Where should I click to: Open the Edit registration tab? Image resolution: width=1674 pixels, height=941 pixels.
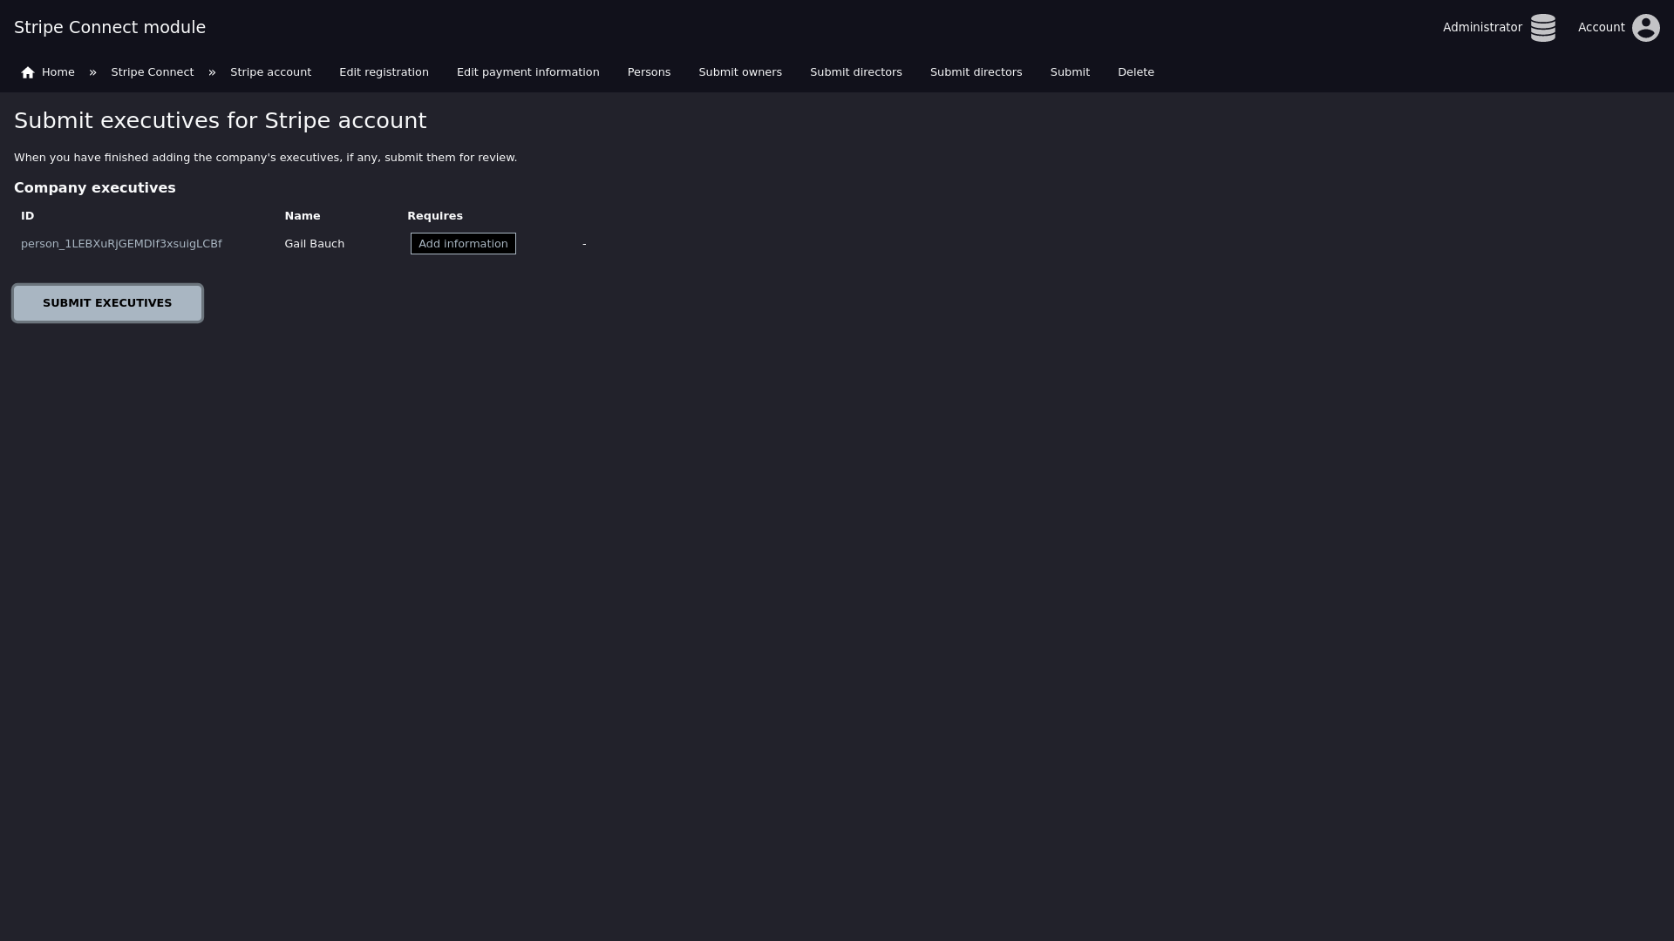click(384, 72)
